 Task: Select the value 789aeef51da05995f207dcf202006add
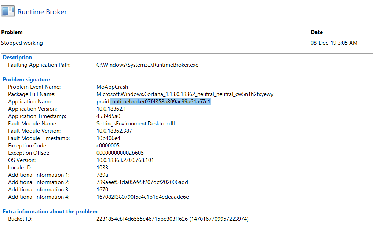[142, 182]
